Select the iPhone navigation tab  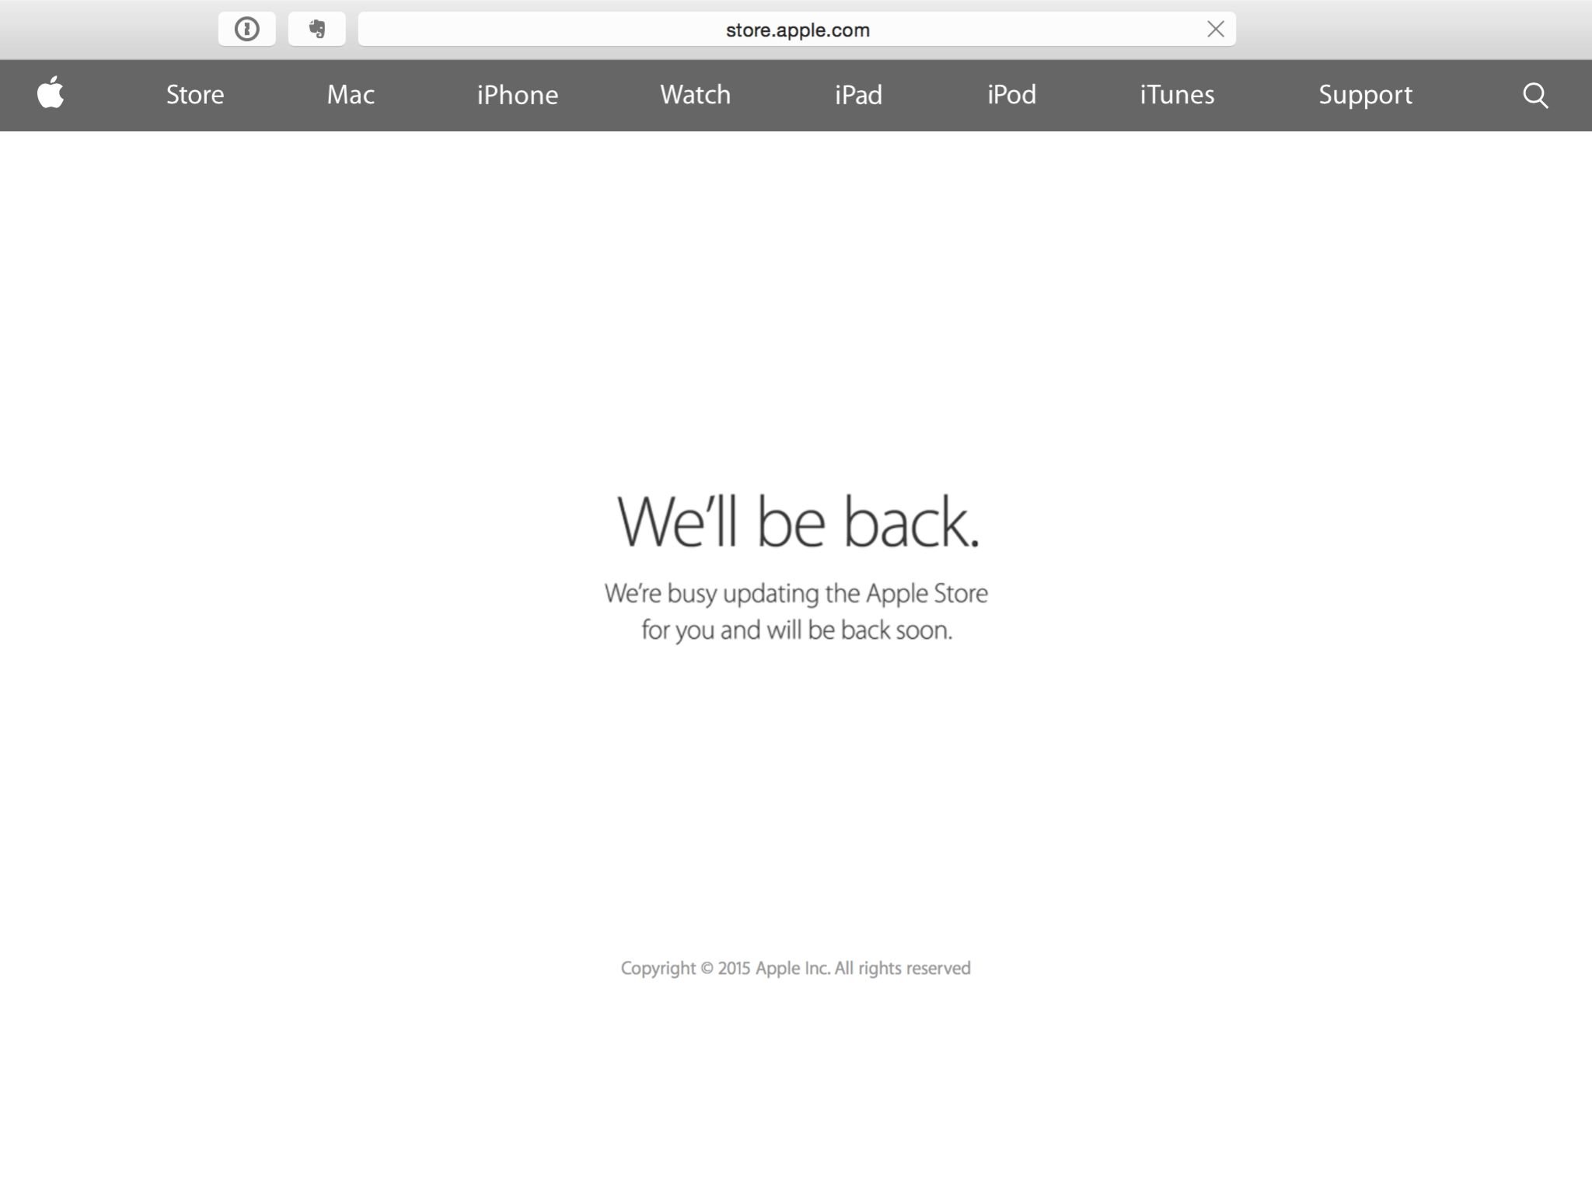[x=518, y=94]
